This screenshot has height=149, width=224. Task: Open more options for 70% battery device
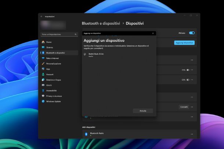tap(192, 70)
